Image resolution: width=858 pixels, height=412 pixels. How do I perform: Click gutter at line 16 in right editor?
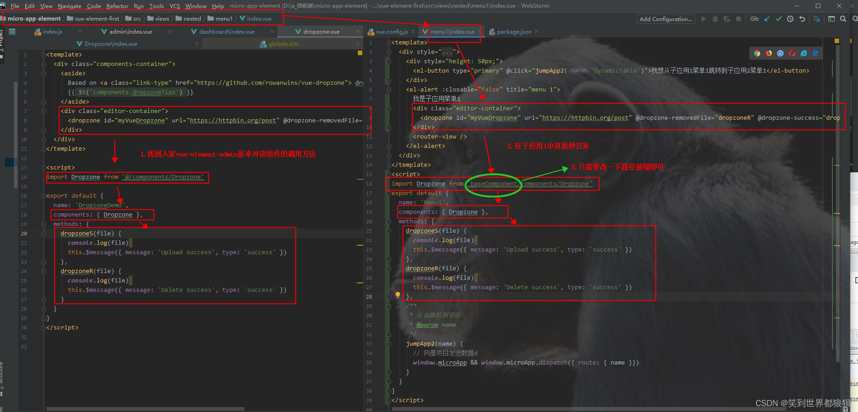369,184
